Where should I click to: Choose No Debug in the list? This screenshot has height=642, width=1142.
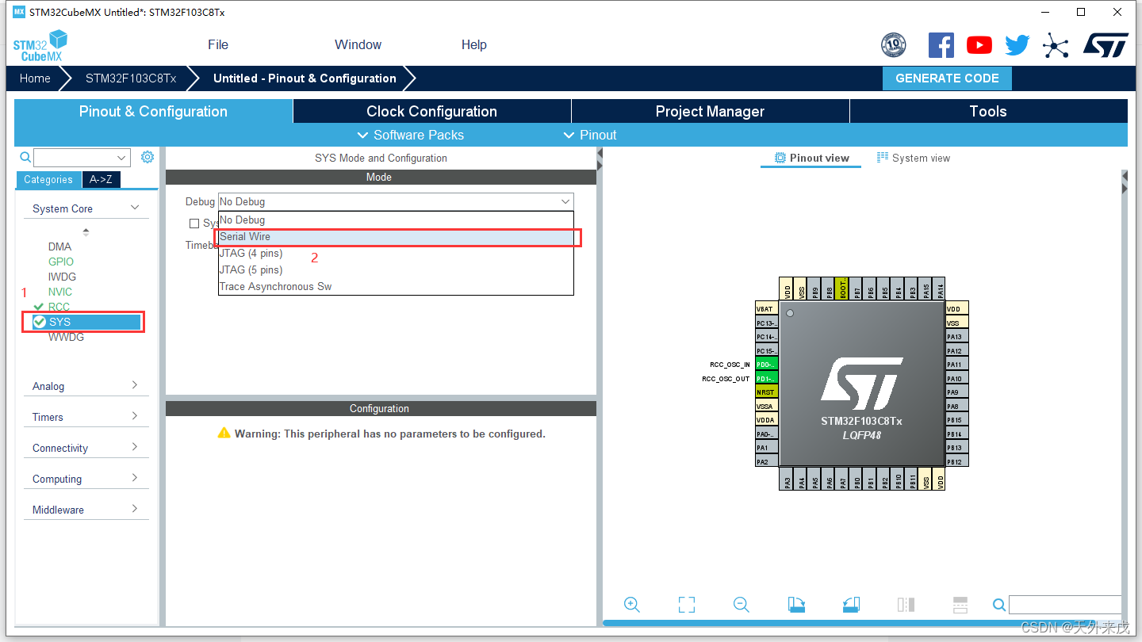tap(396, 220)
